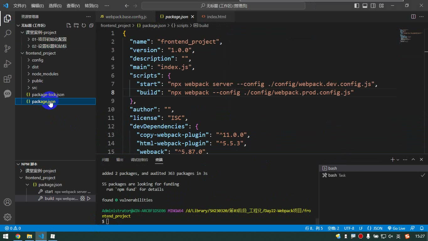
Task: Open the Run and Debug view
Action: pyautogui.click(x=8, y=64)
